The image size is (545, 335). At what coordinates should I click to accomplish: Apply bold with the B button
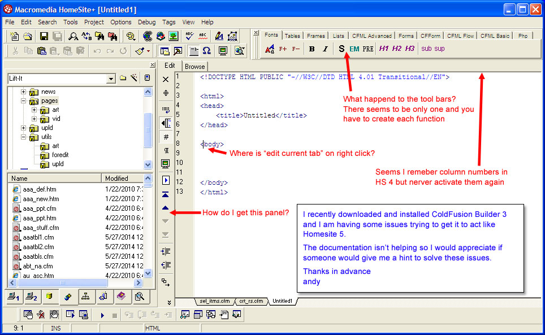(312, 49)
